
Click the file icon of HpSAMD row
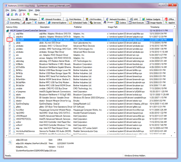point(14,113)
